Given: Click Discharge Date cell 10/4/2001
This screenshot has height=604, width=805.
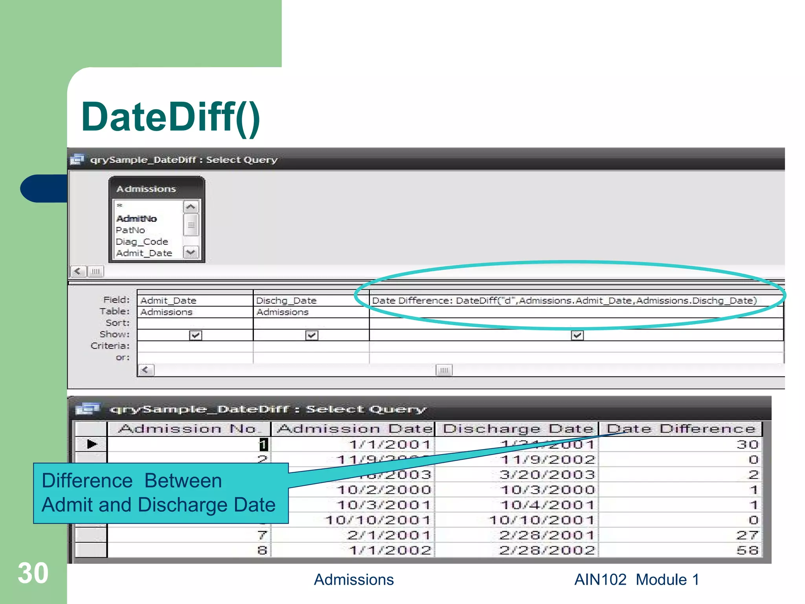Looking at the screenshot, I should pyautogui.click(x=516, y=505).
